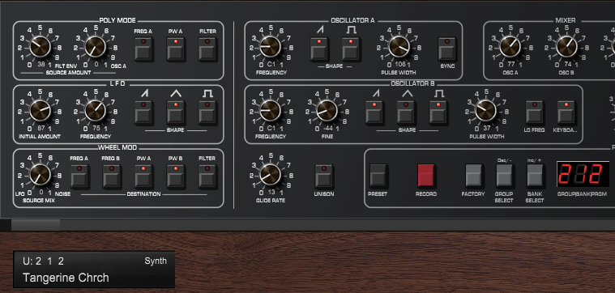Enable Oscillator A Sync switch
The width and height of the screenshot is (615, 293).
coord(447,49)
